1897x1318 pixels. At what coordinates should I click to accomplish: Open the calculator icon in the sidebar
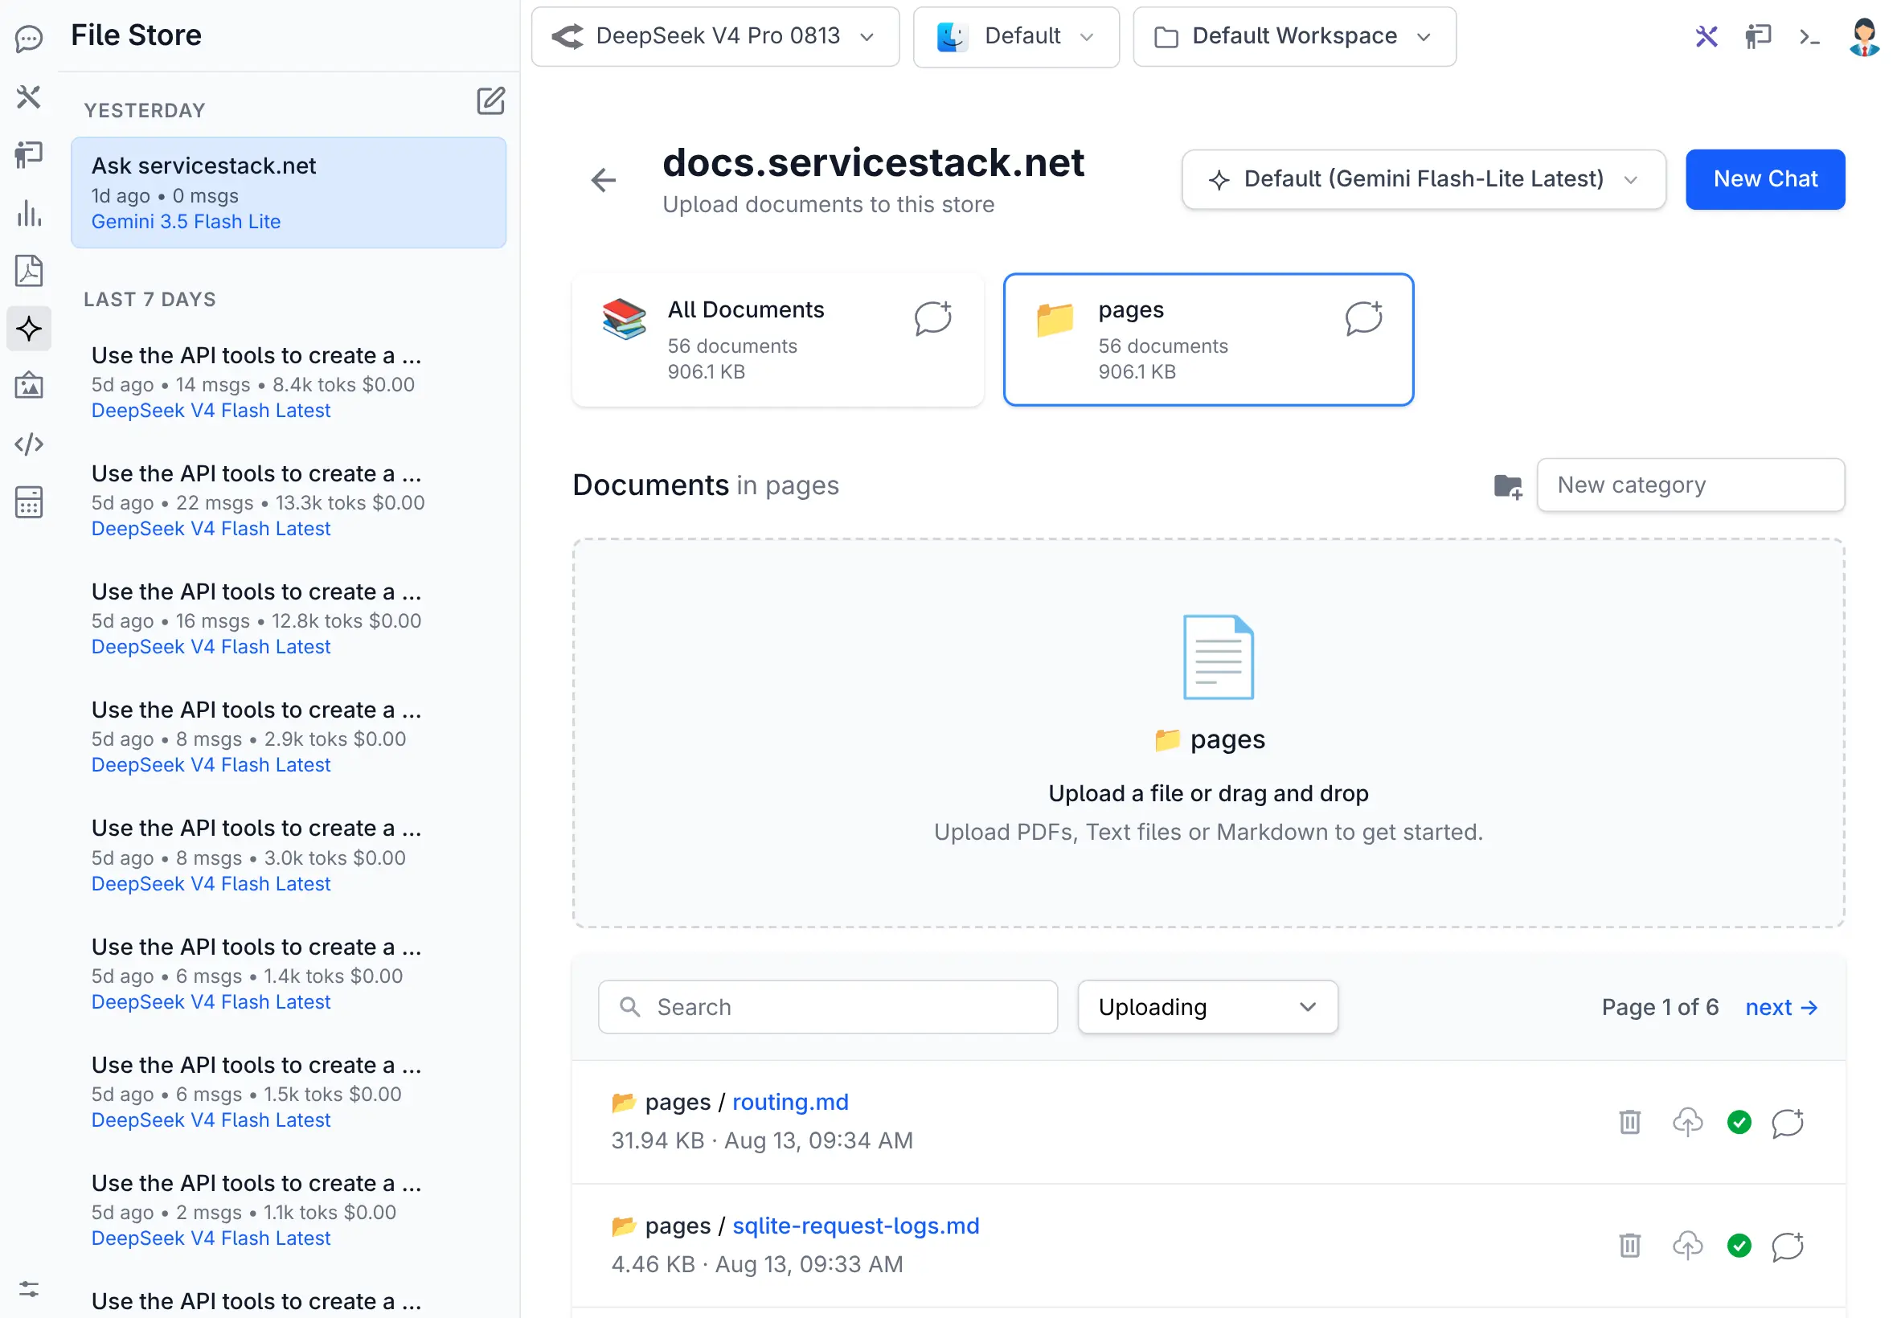click(29, 502)
